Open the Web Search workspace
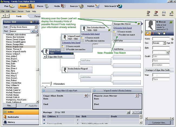 click(113, 6)
